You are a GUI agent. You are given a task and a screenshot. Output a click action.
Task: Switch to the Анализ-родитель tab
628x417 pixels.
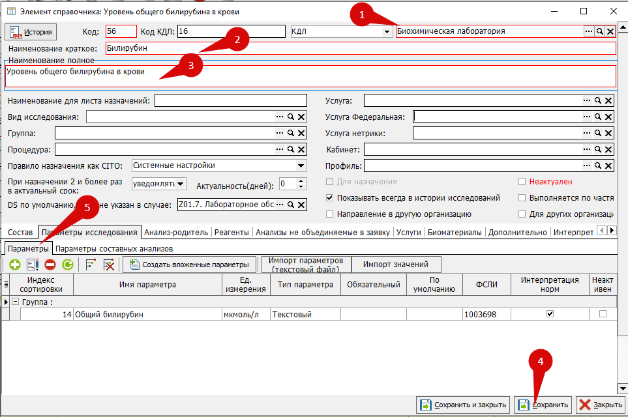pos(176,233)
